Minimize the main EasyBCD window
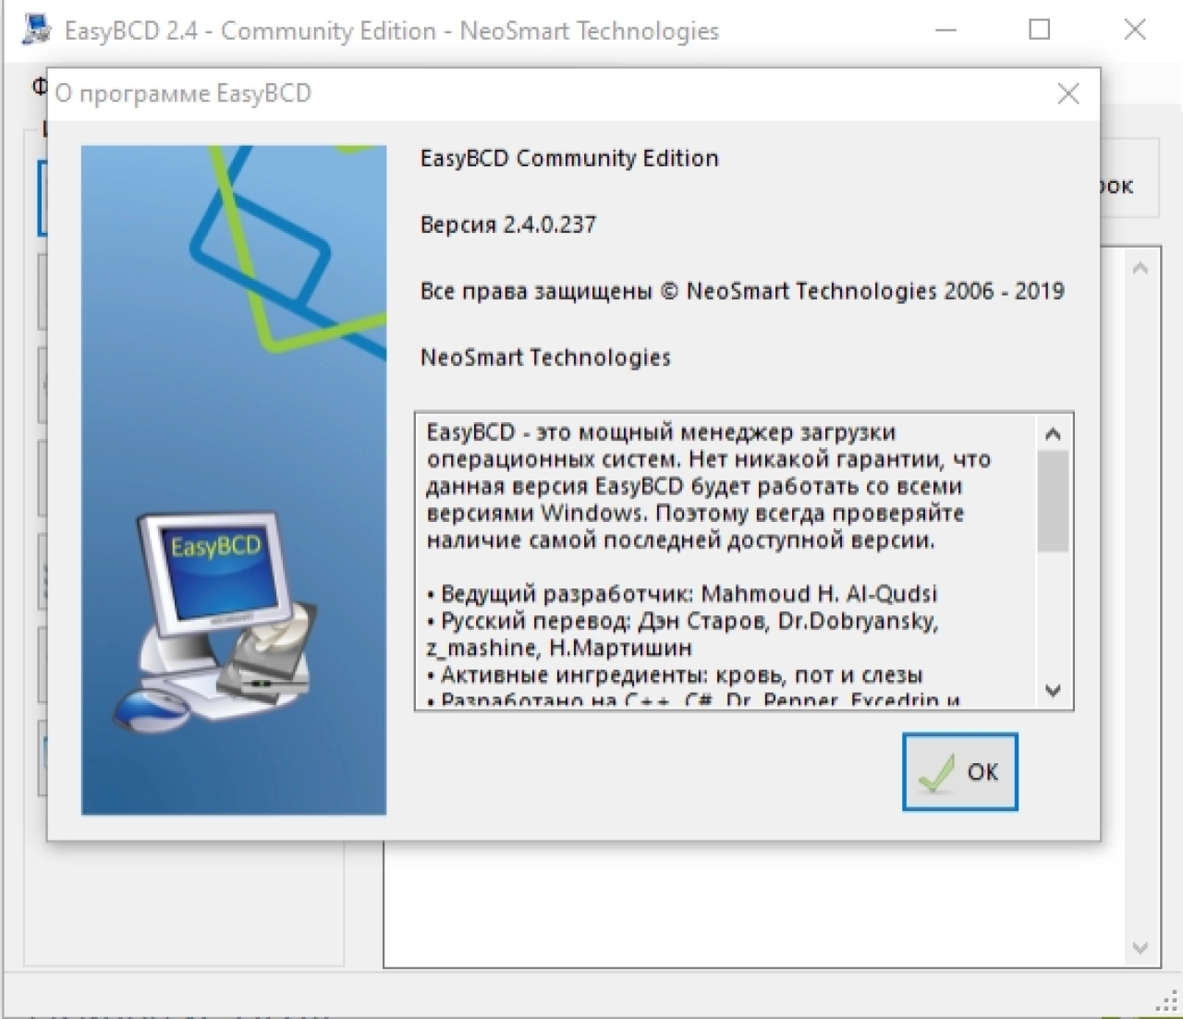The image size is (1183, 1019). (x=945, y=30)
